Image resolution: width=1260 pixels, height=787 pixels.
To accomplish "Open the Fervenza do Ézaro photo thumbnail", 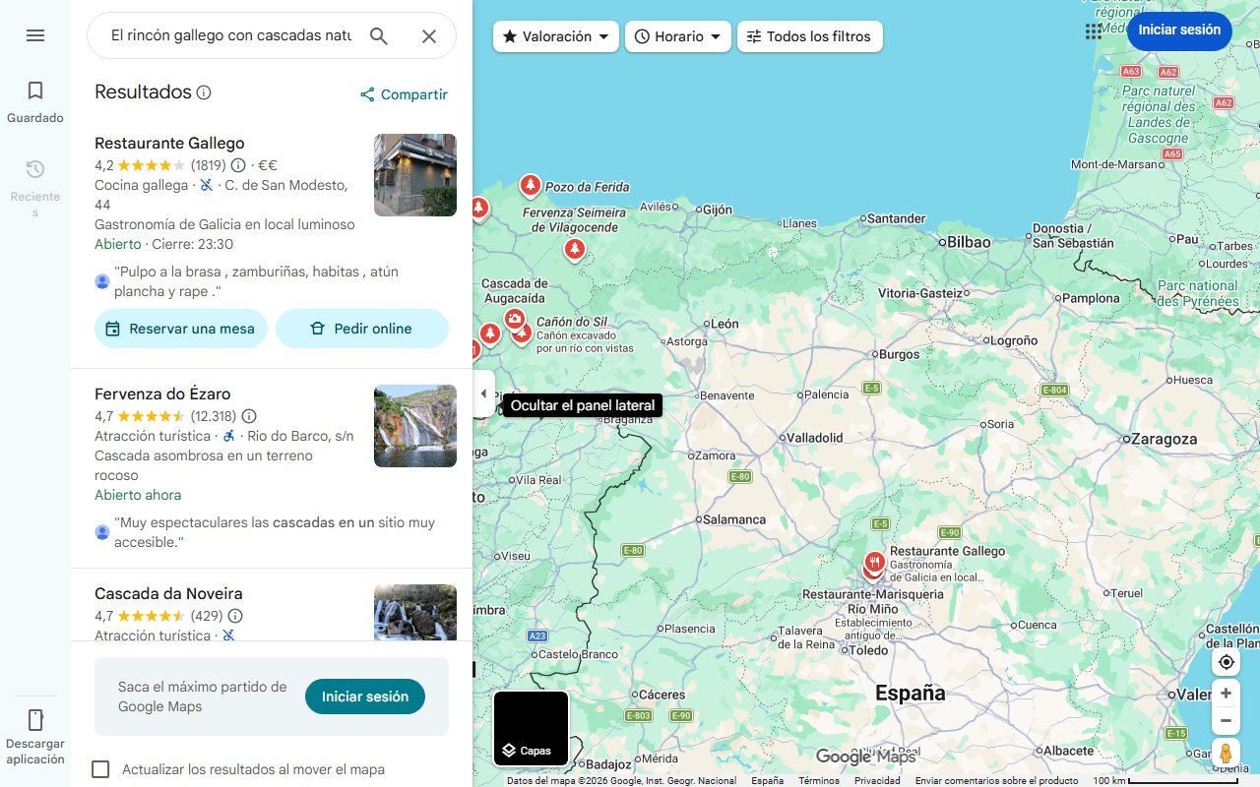I will (x=414, y=426).
